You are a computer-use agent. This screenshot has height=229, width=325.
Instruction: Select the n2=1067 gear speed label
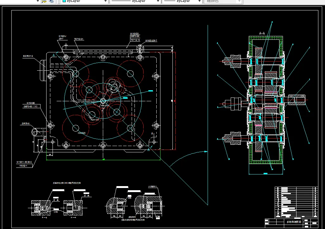coord(95,120)
